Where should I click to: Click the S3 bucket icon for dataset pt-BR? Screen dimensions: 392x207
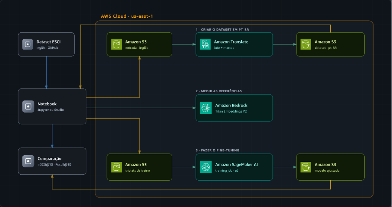coord(306,44)
